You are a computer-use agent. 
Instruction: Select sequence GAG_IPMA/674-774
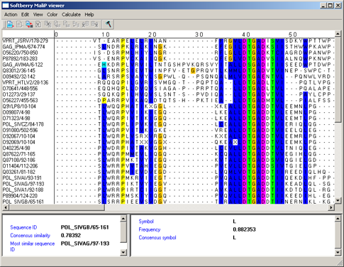pyautogui.click(x=23, y=47)
